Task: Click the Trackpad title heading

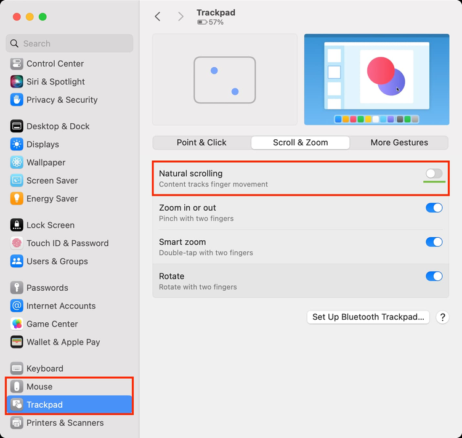Action: 216,12
